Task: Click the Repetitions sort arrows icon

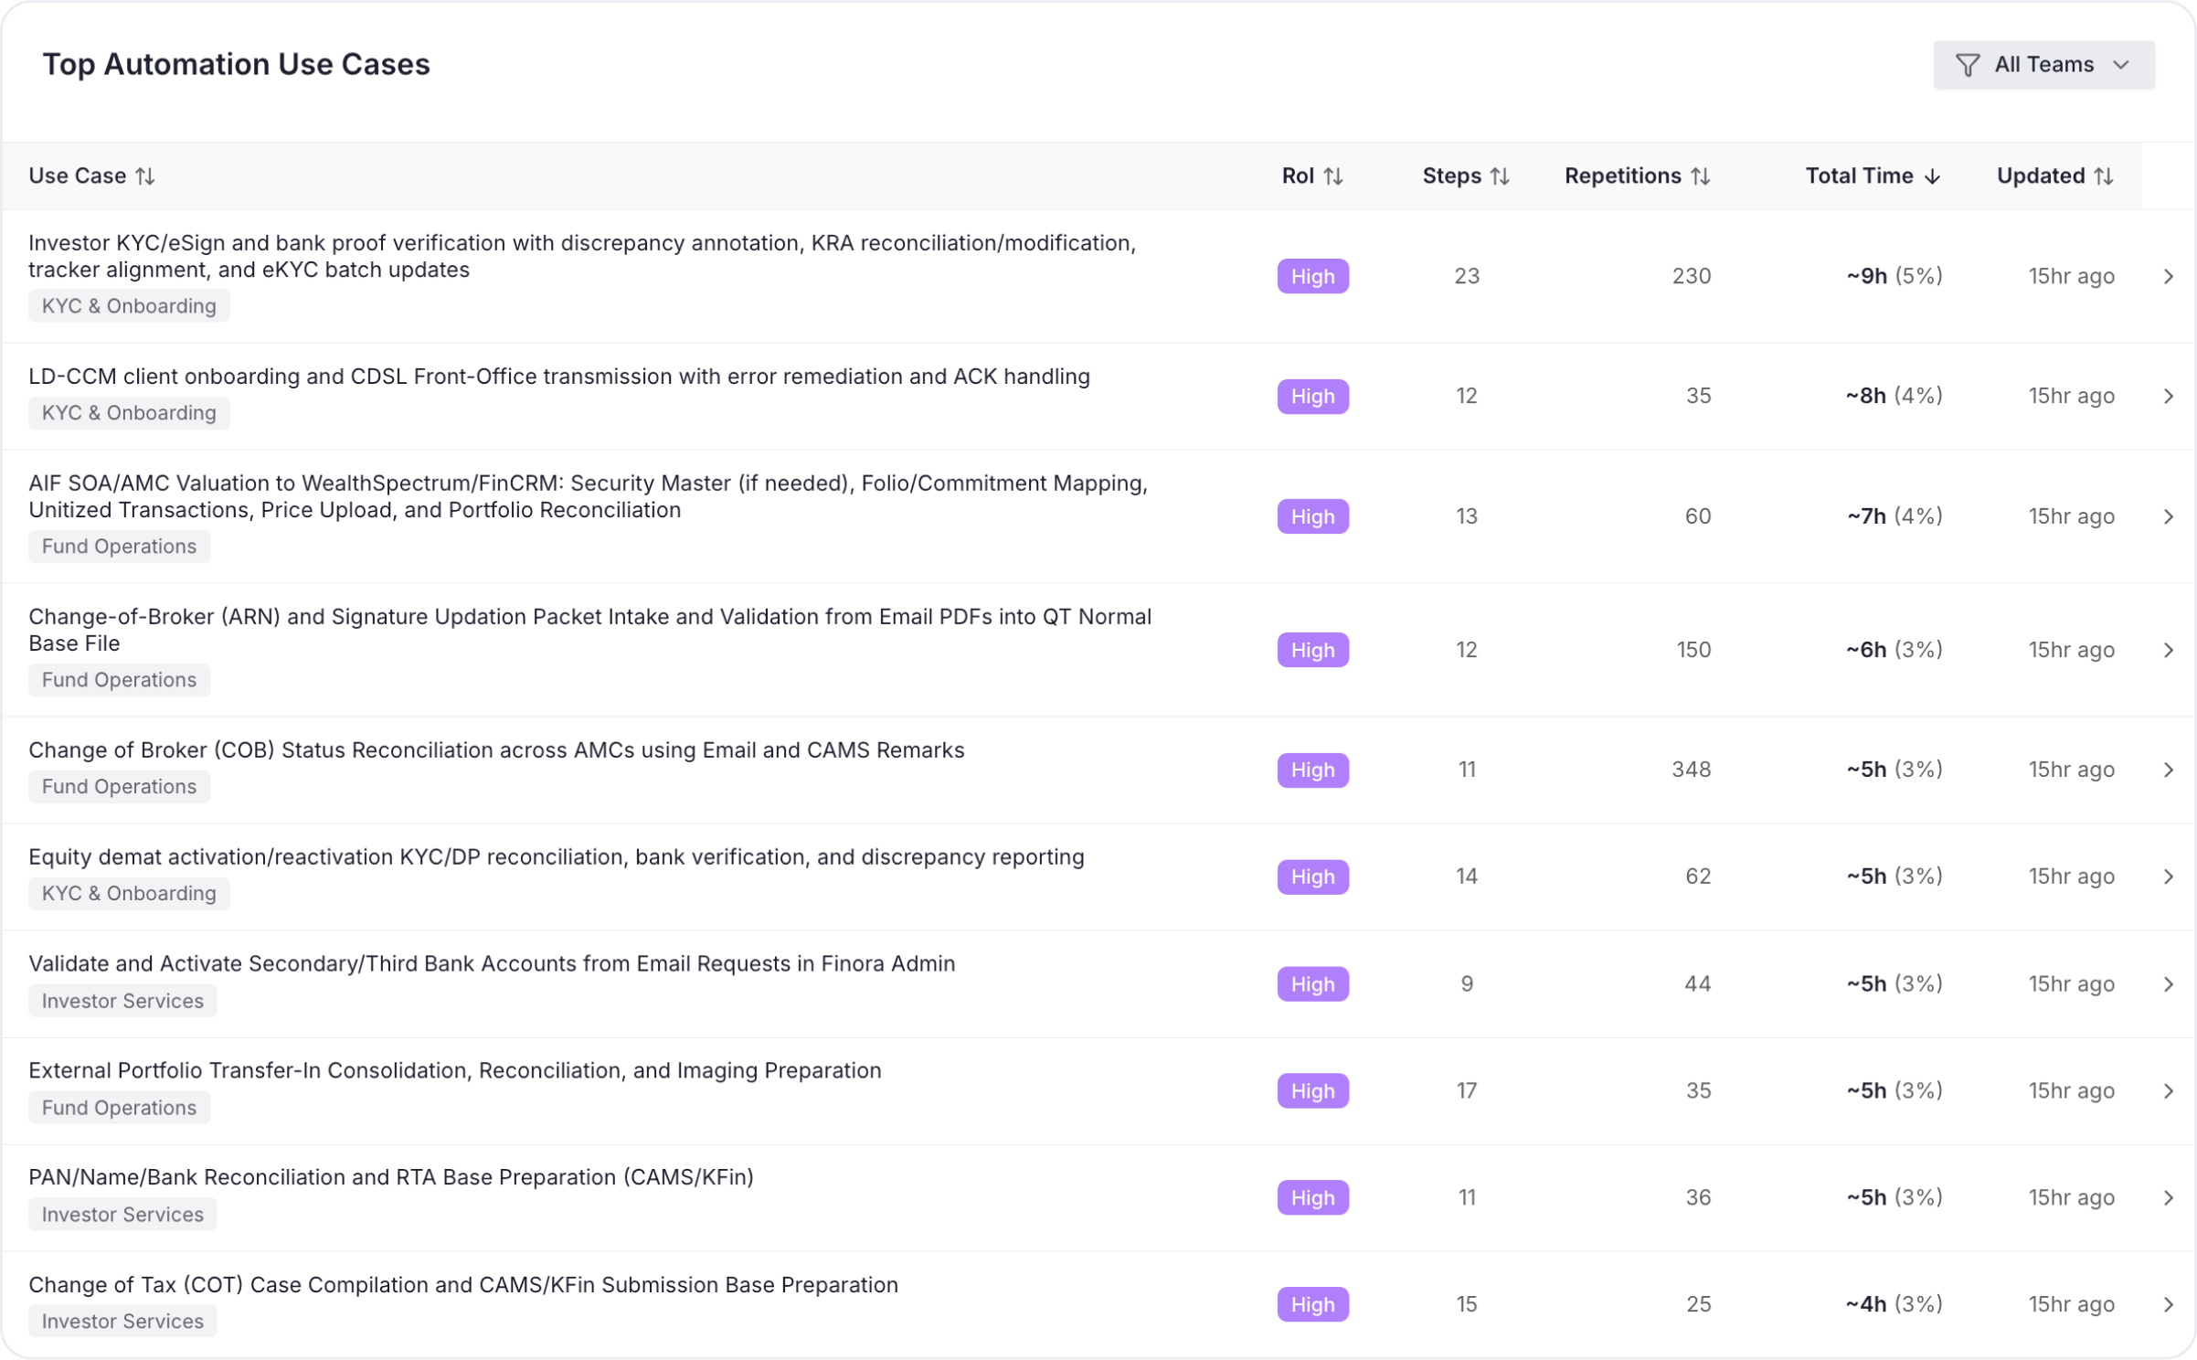Action: coord(1700,176)
